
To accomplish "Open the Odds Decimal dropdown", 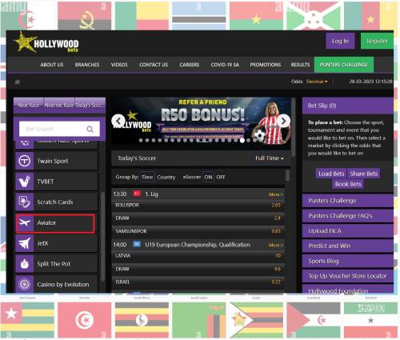I will [317, 82].
